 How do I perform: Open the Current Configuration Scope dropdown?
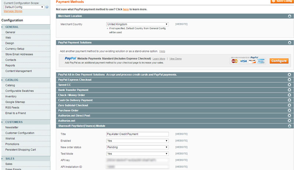coord(24,7)
